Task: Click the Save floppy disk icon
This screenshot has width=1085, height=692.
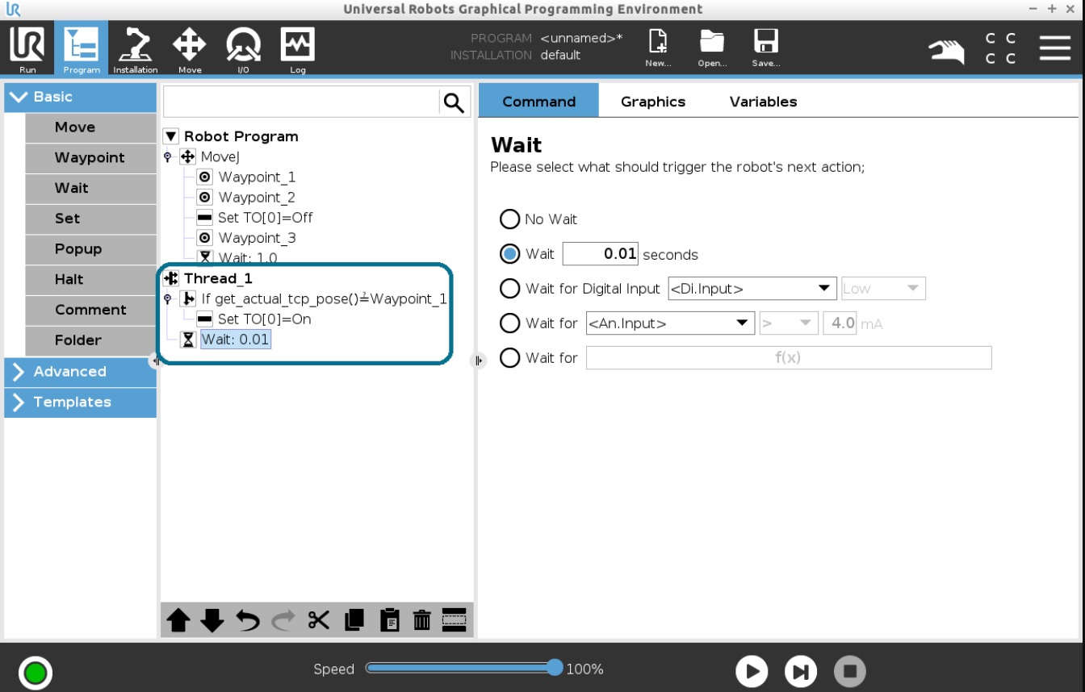Action: 765,48
